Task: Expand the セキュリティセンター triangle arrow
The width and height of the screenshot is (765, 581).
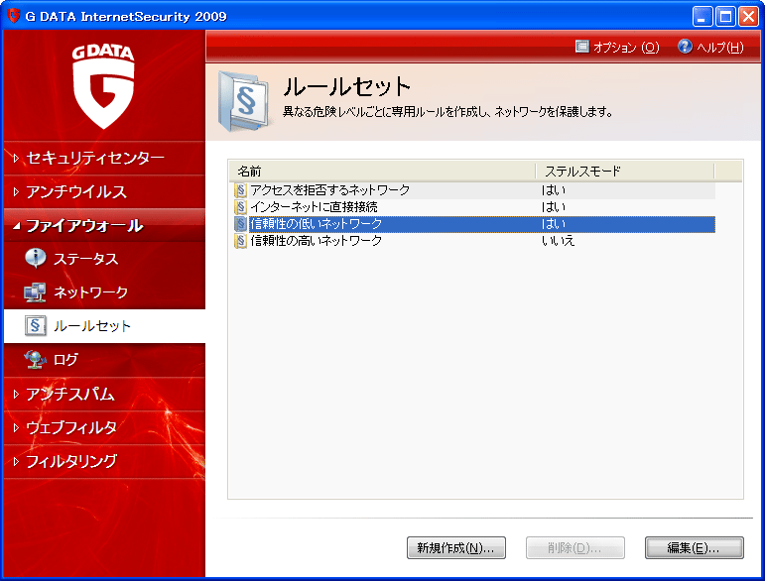Action: point(16,158)
